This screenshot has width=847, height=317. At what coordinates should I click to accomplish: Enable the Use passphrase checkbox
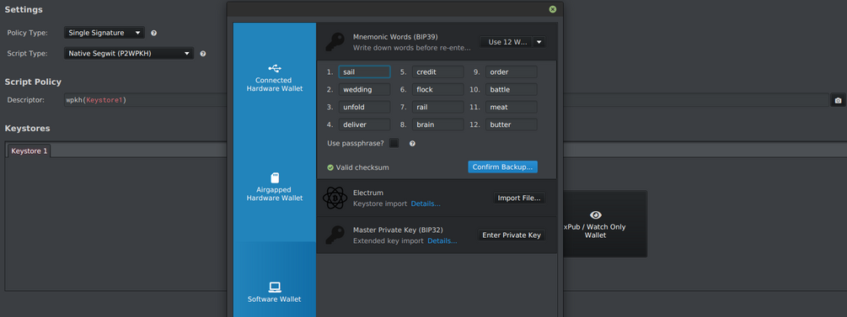pyautogui.click(x=394, y=143)
